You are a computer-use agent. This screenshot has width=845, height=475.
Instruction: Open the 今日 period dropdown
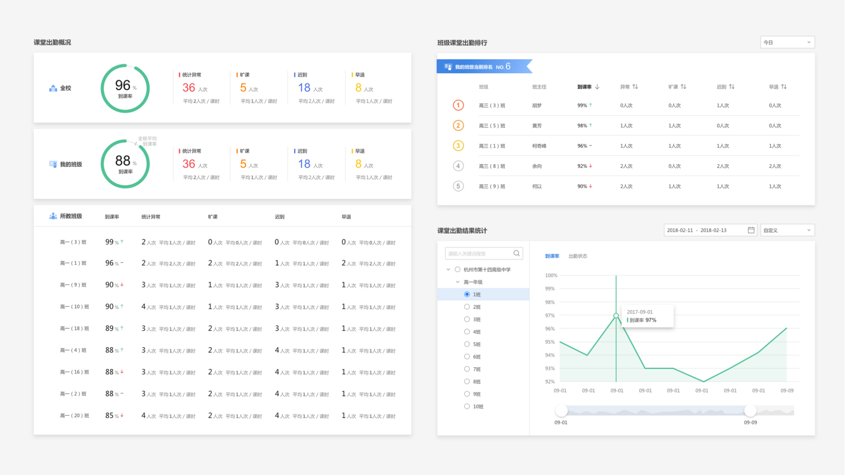pyautogui.click(x=787, y=42)
